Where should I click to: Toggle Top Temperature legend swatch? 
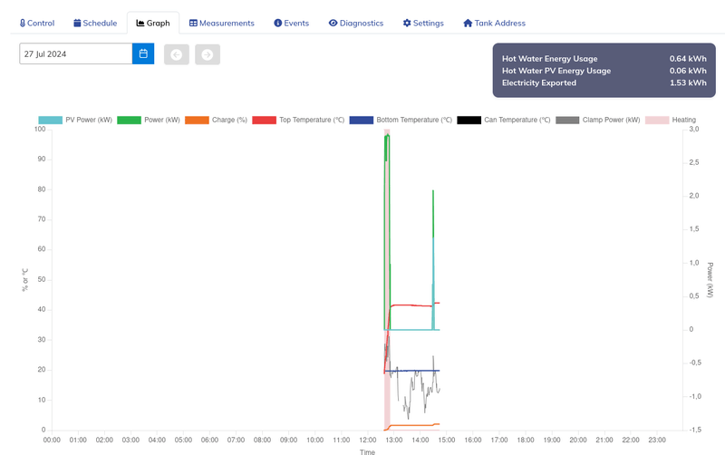264,120
